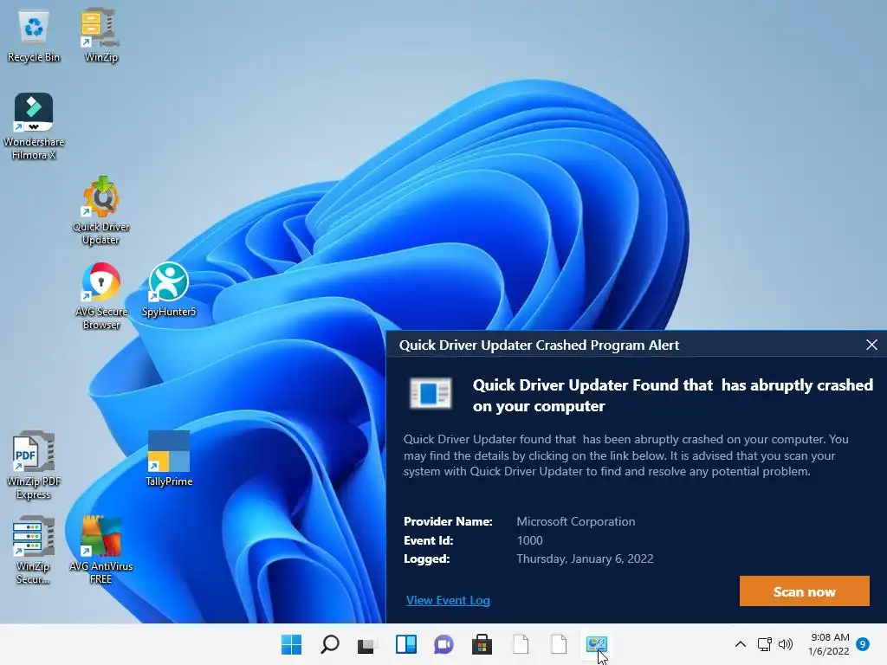
Task: Select the SpyHunter5 desktop icon
Action: click(169, 289)
